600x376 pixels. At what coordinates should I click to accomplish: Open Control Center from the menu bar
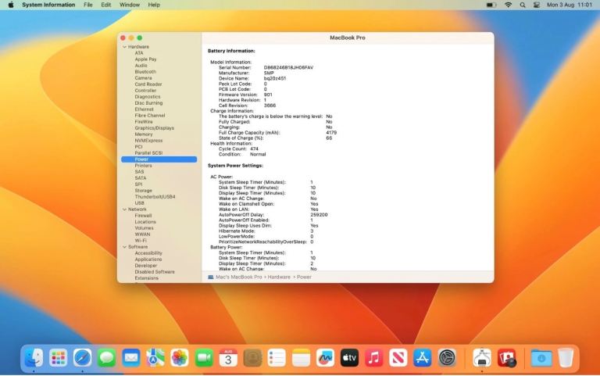537,5
